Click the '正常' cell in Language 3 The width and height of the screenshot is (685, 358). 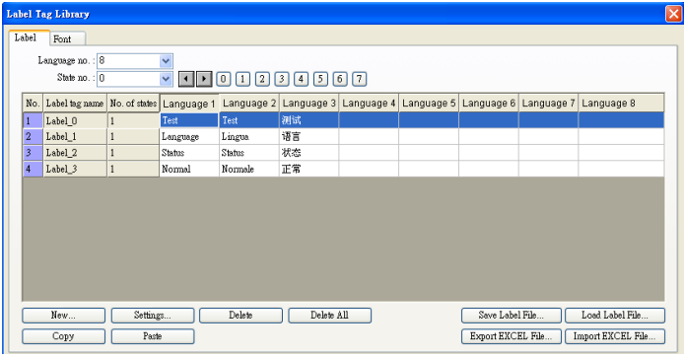coord(308,170)
